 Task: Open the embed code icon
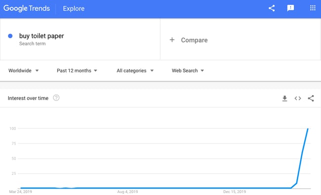pyautogui.click(x=298, y=98)
